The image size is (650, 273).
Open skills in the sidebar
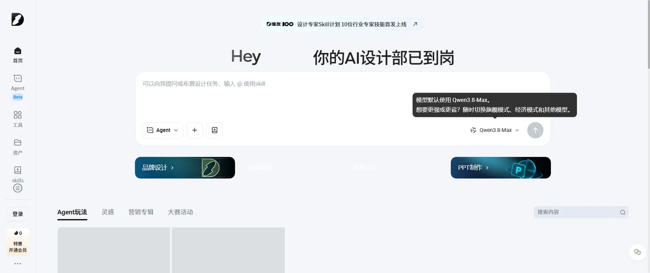[x=18, y=174]
